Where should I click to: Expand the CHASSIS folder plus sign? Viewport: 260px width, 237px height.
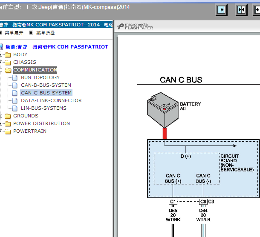(x=1, y=62)
